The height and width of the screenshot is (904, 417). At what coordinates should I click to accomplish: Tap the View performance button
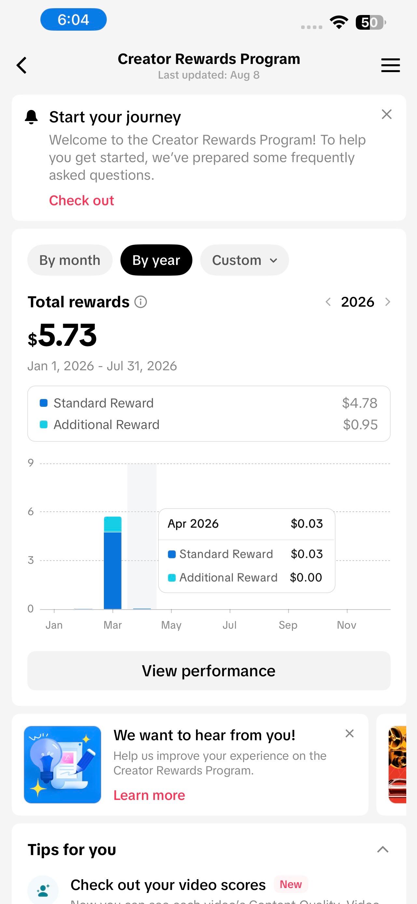pos(209,671)
